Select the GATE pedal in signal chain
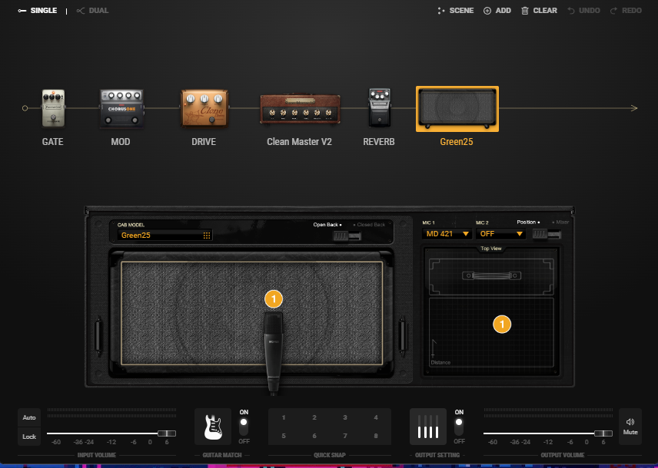Screen dimensions: 658x468 53,109
